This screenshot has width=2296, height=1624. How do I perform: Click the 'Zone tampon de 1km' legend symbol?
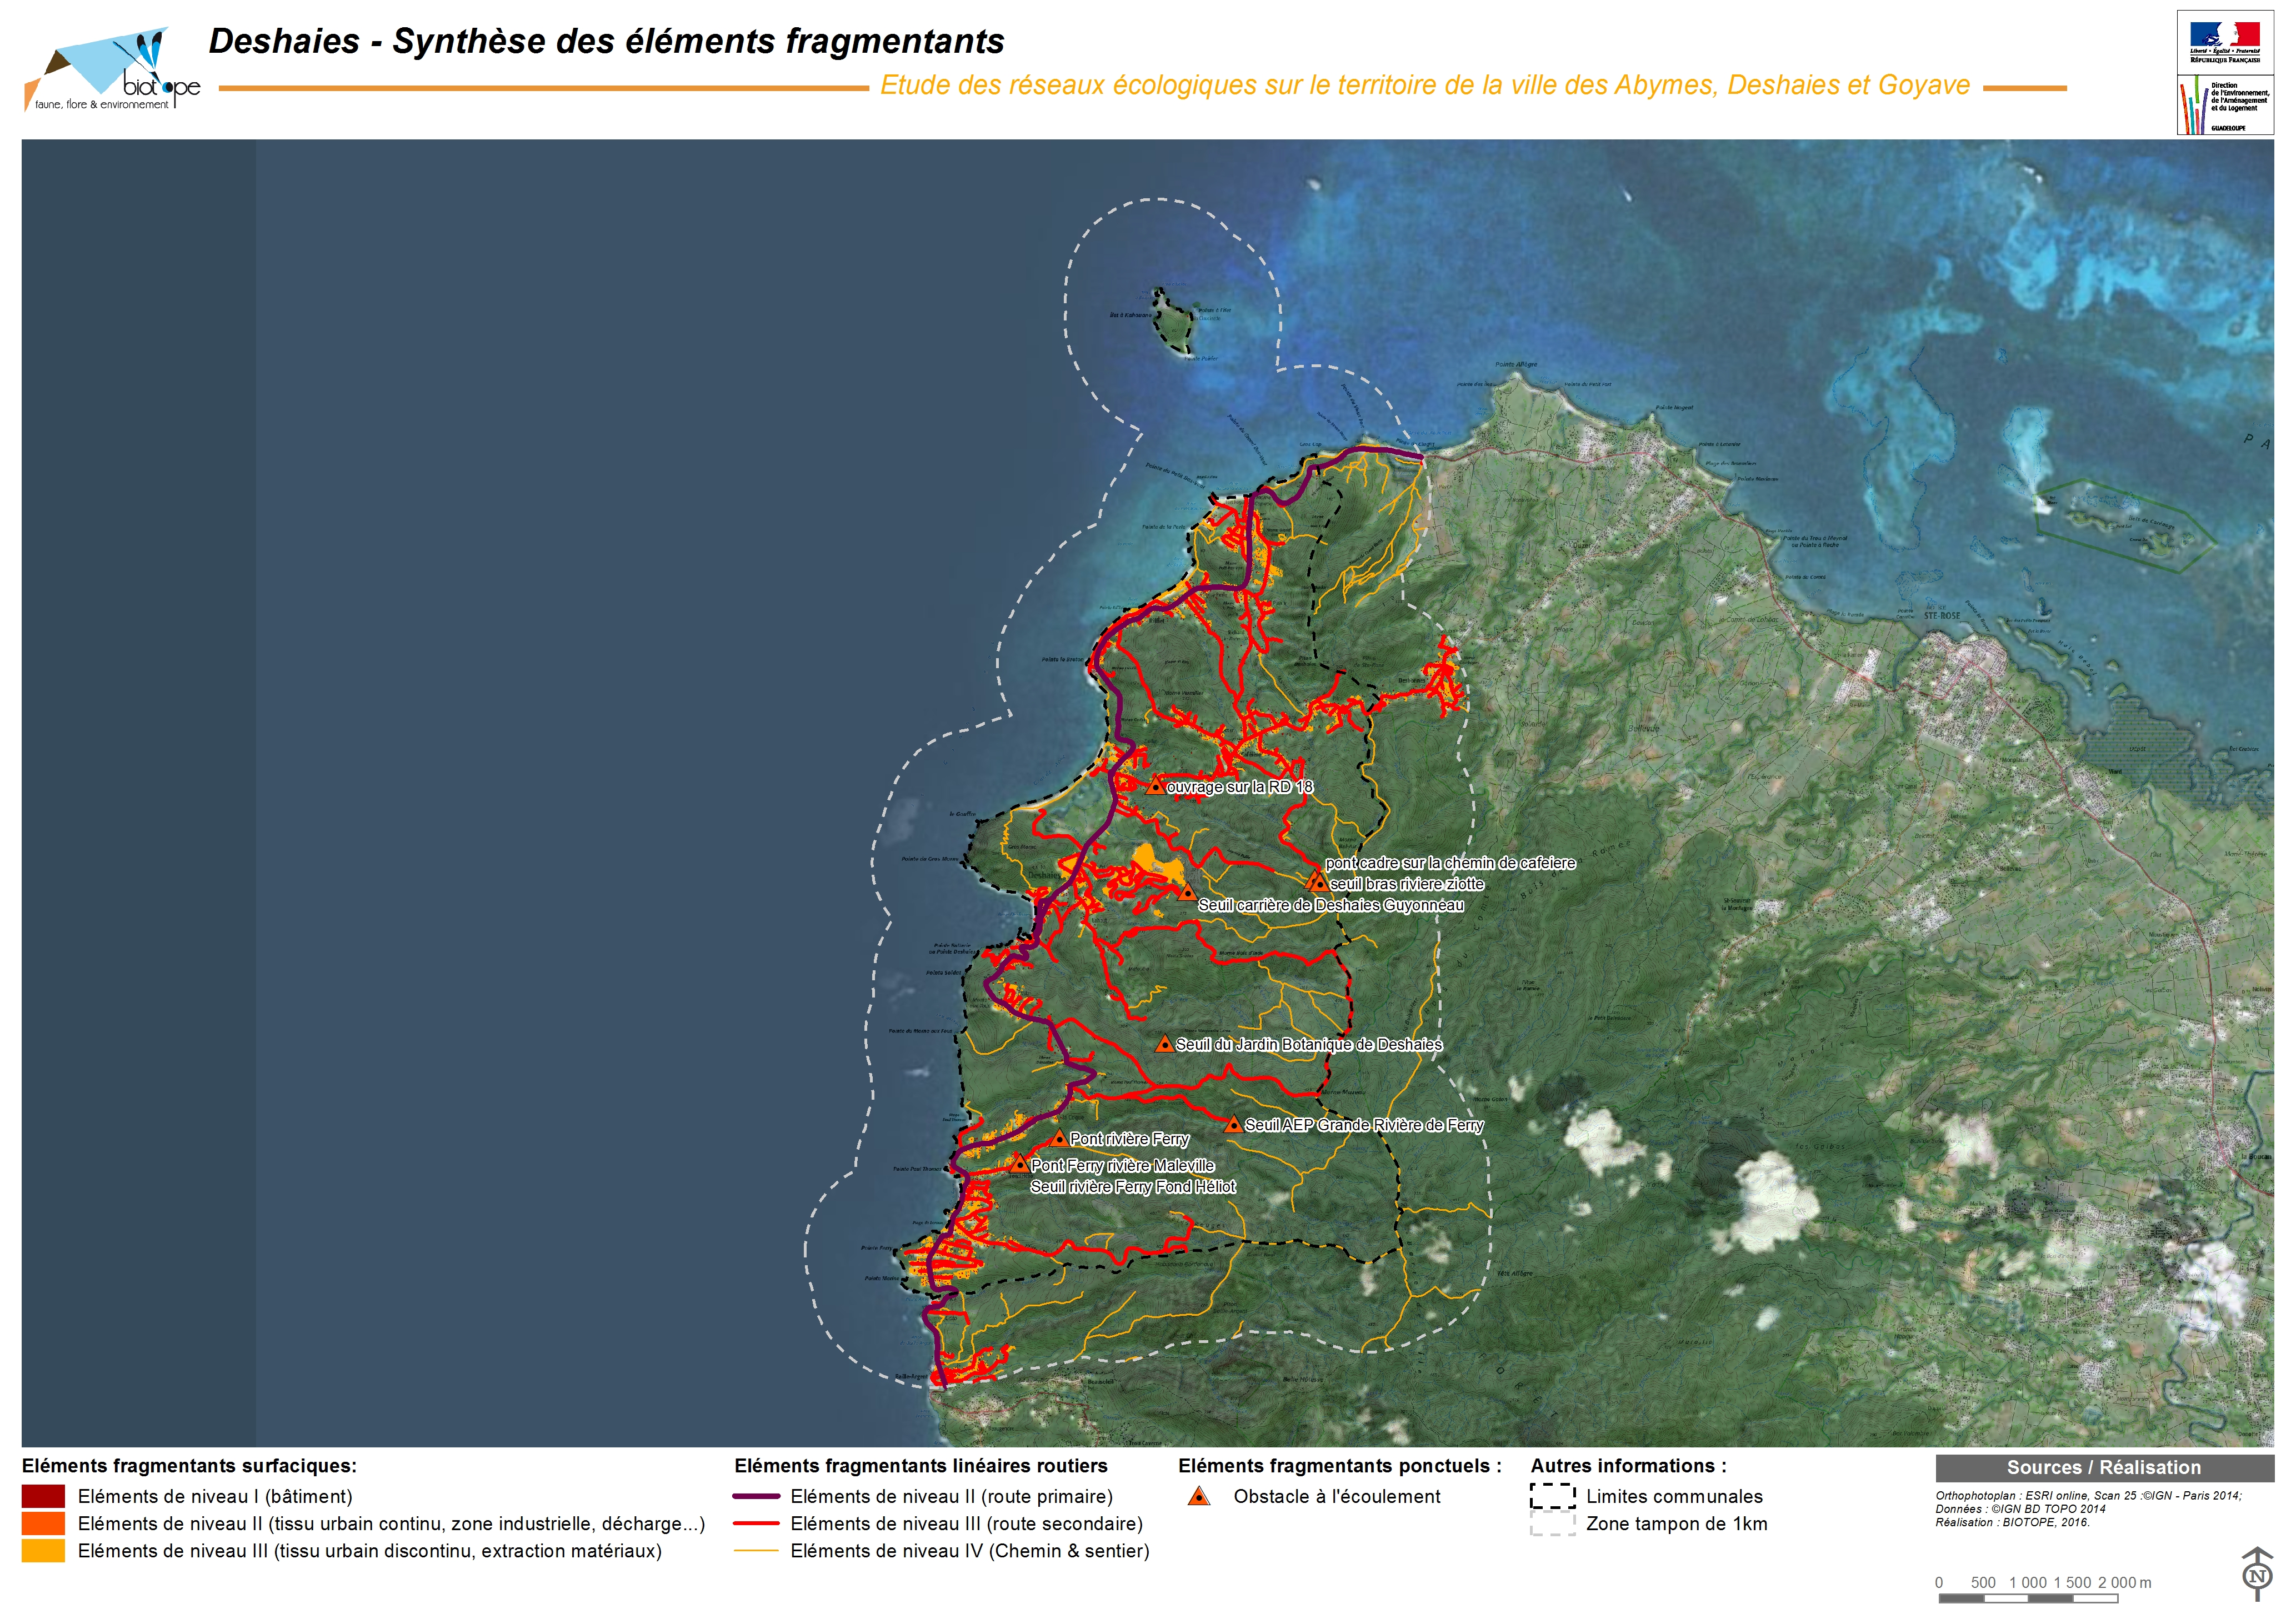click(1552, 1524)
